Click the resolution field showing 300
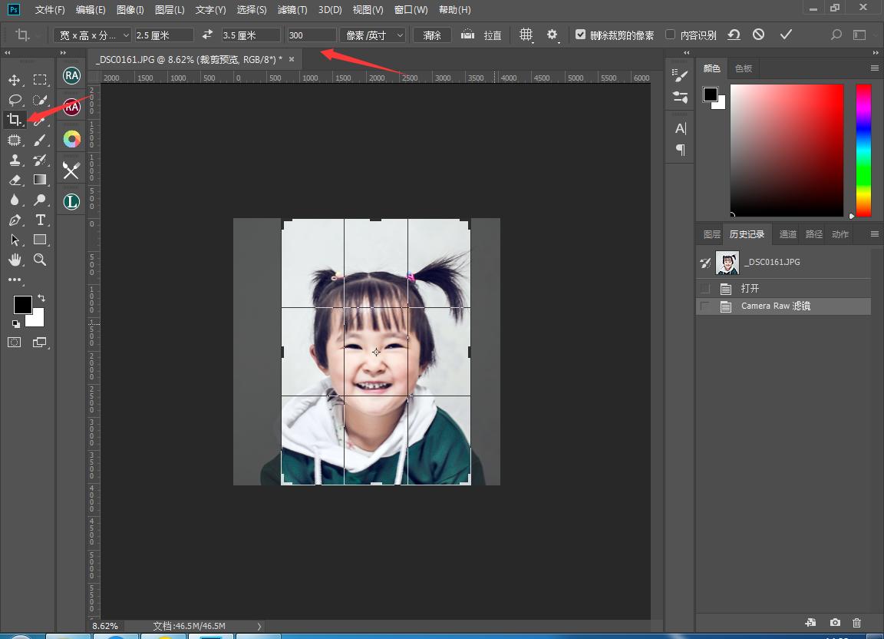This screenshot has height=639, width=884. [x=311, y=35]
